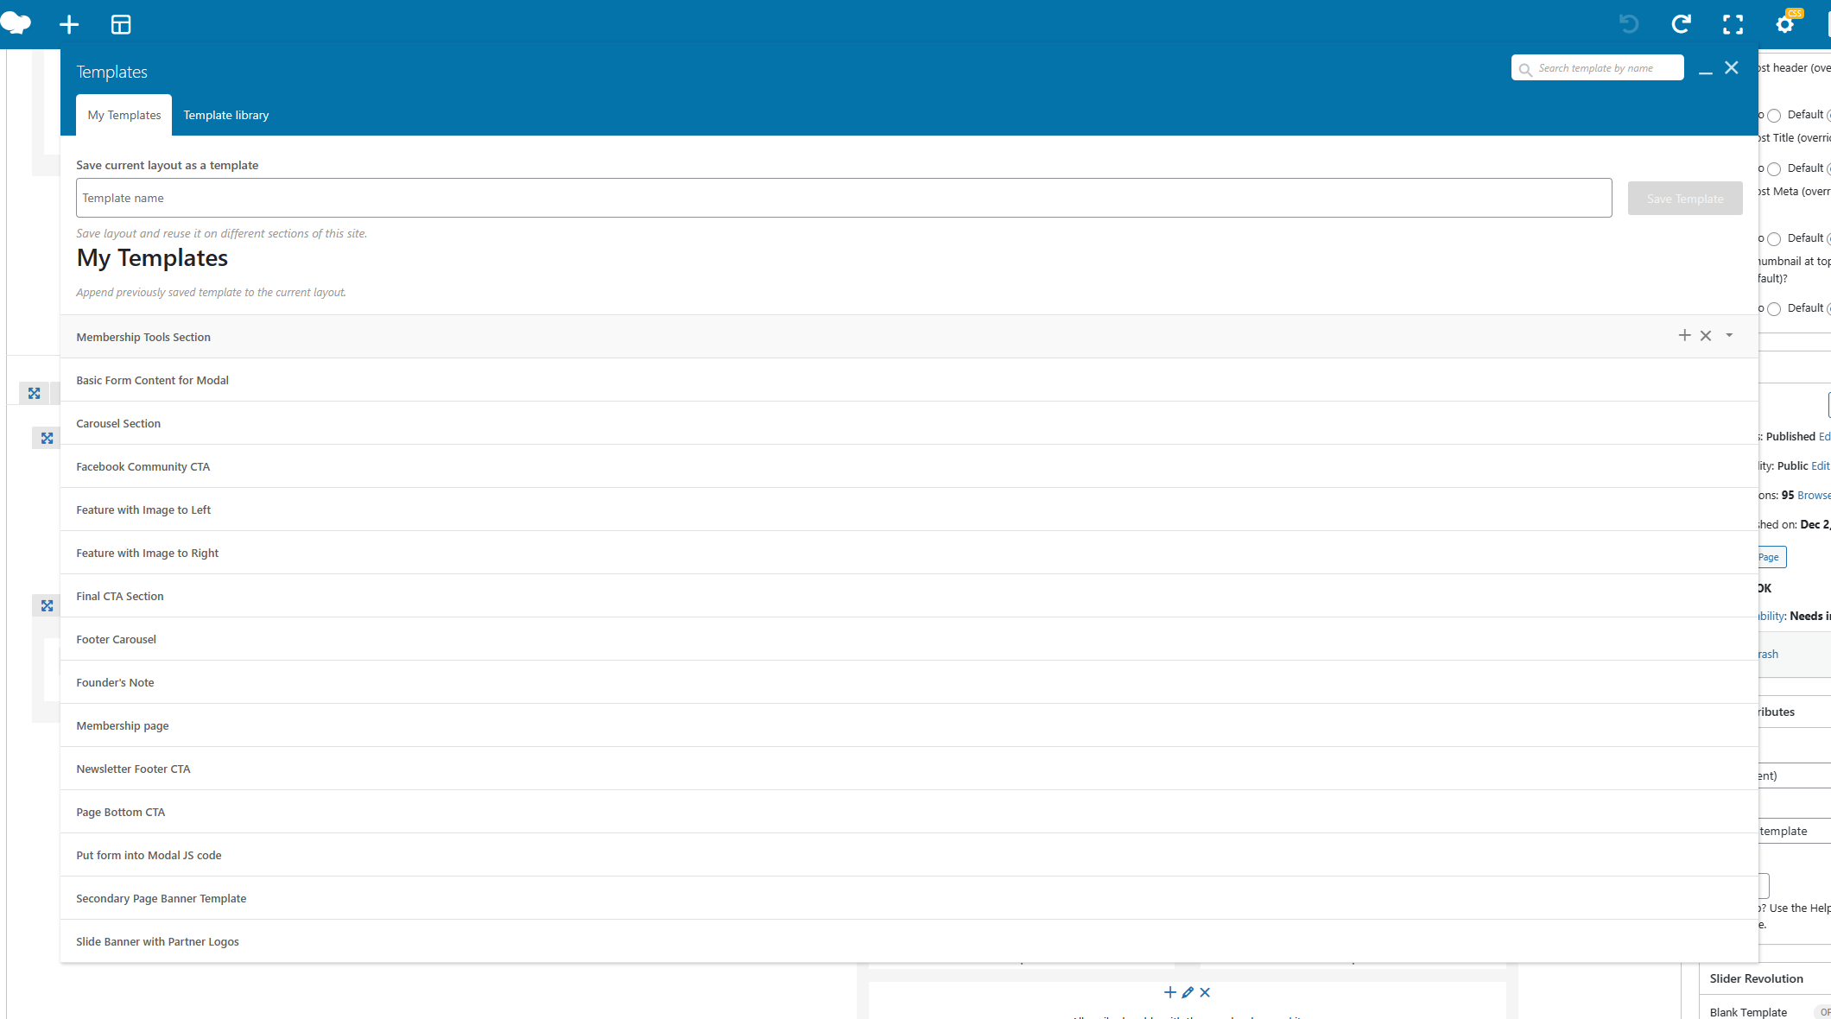Viewport: 1831px width, 1019px height.
Task: Focus the Template name input field
Action: 844,198
